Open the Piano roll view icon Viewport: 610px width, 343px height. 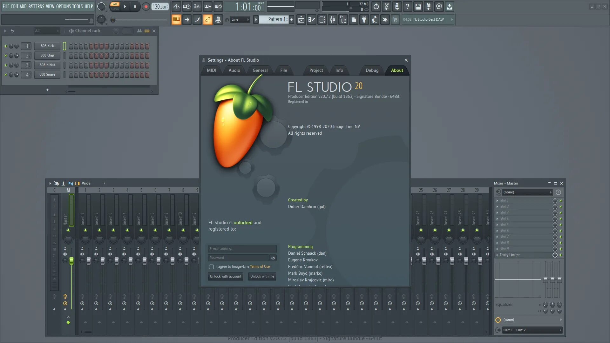click(x=312, y=20)
